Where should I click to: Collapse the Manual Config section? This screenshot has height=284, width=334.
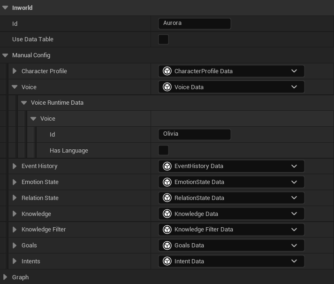coord(5,55)
